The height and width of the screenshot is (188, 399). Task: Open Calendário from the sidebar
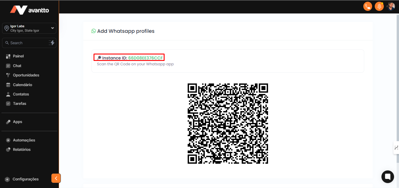click(22, 85)
